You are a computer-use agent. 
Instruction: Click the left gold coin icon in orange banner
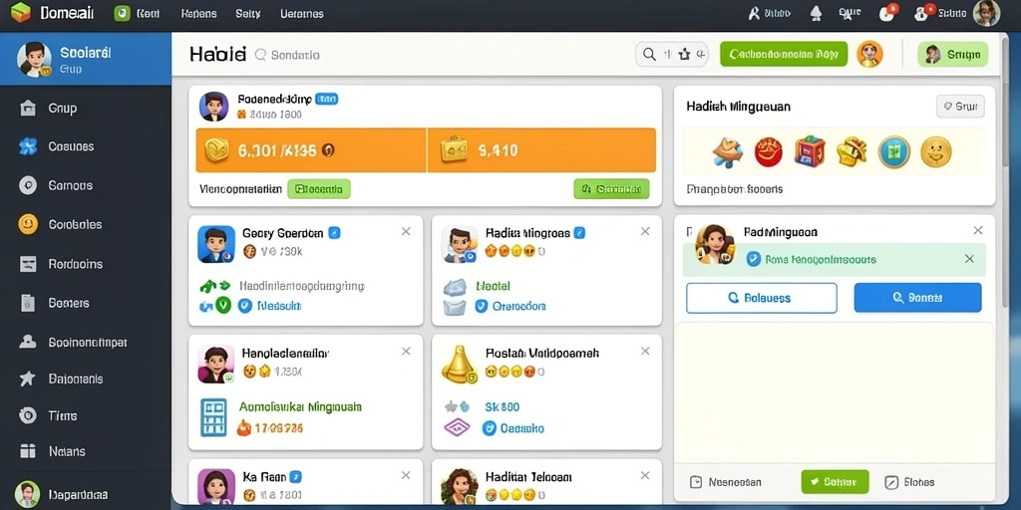(216, 150)
